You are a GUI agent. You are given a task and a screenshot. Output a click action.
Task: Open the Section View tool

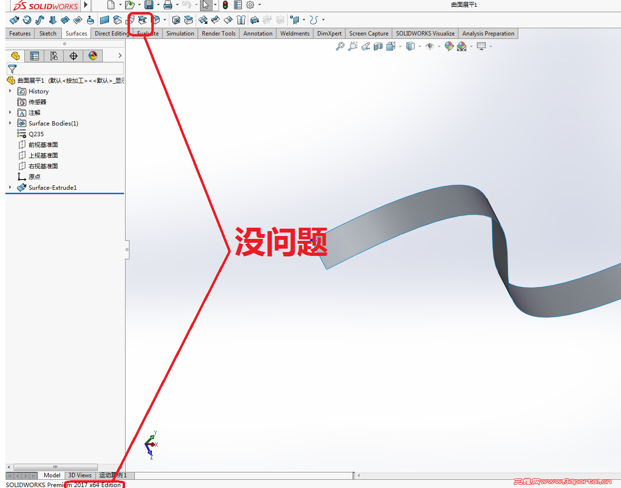pyautogui.click(x=378, y=46)
